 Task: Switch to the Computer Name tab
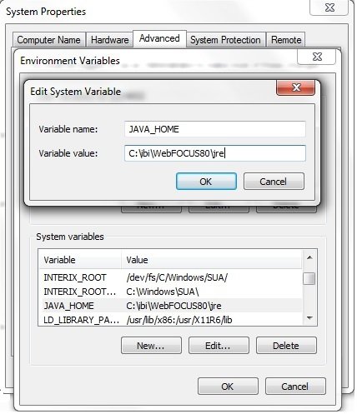point(48,40)
